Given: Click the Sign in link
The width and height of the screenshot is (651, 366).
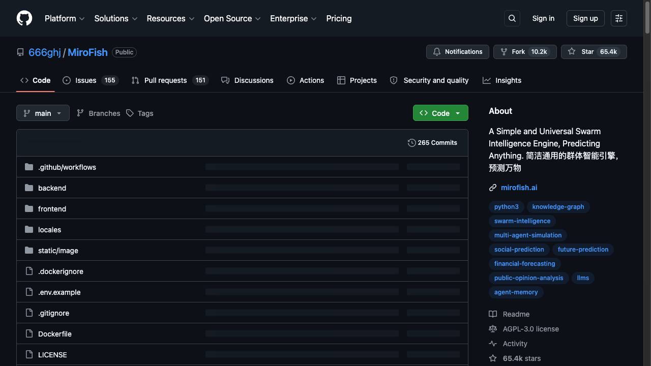Looking at the screenshot, I should coord(543,18).
